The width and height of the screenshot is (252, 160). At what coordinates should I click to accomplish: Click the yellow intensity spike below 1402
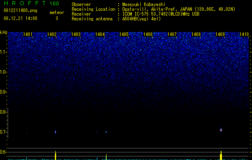click(55, 155)
